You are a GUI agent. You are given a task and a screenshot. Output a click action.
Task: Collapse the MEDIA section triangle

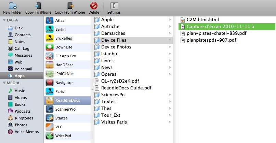pyautogui.click(x=4, y=83)
